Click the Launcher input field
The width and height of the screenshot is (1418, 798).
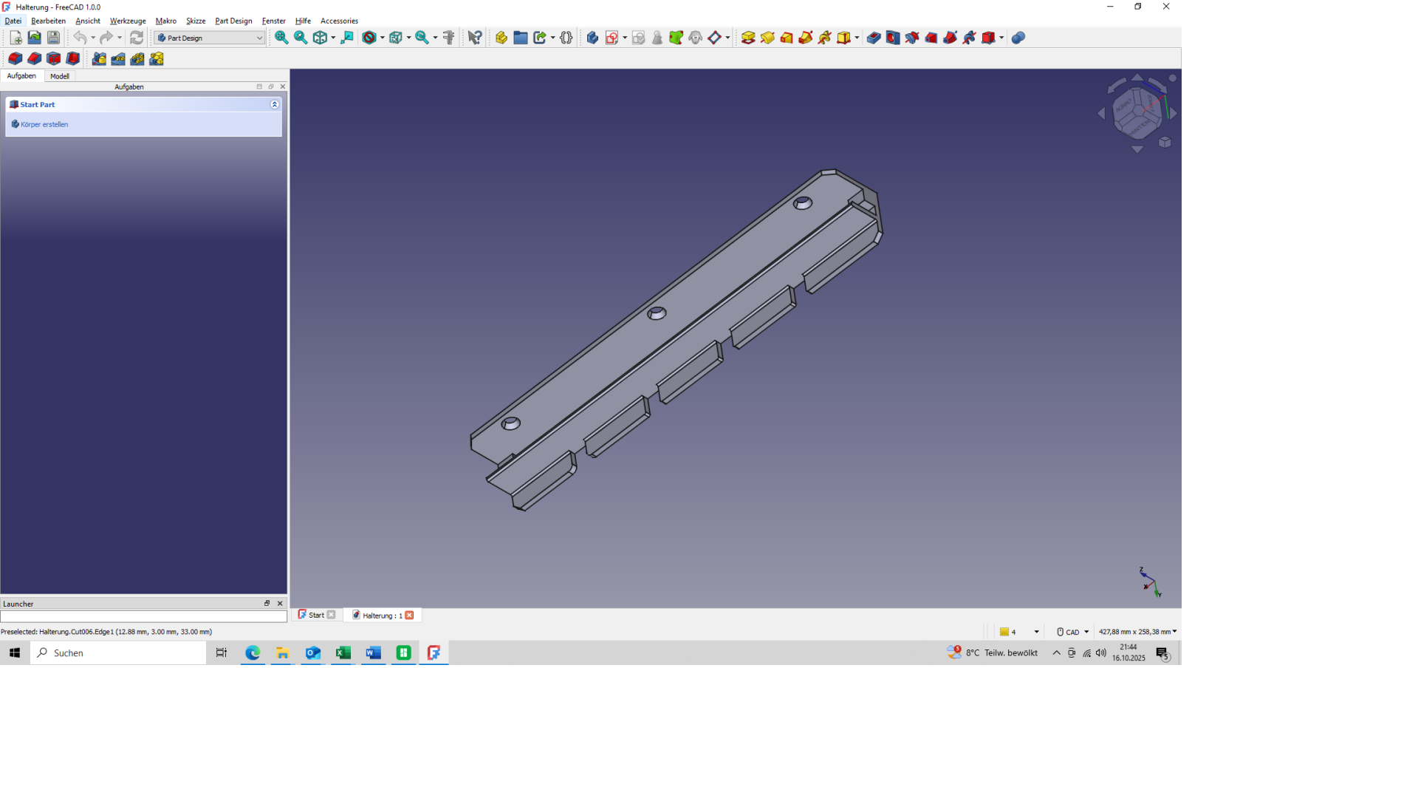(143, 616)
